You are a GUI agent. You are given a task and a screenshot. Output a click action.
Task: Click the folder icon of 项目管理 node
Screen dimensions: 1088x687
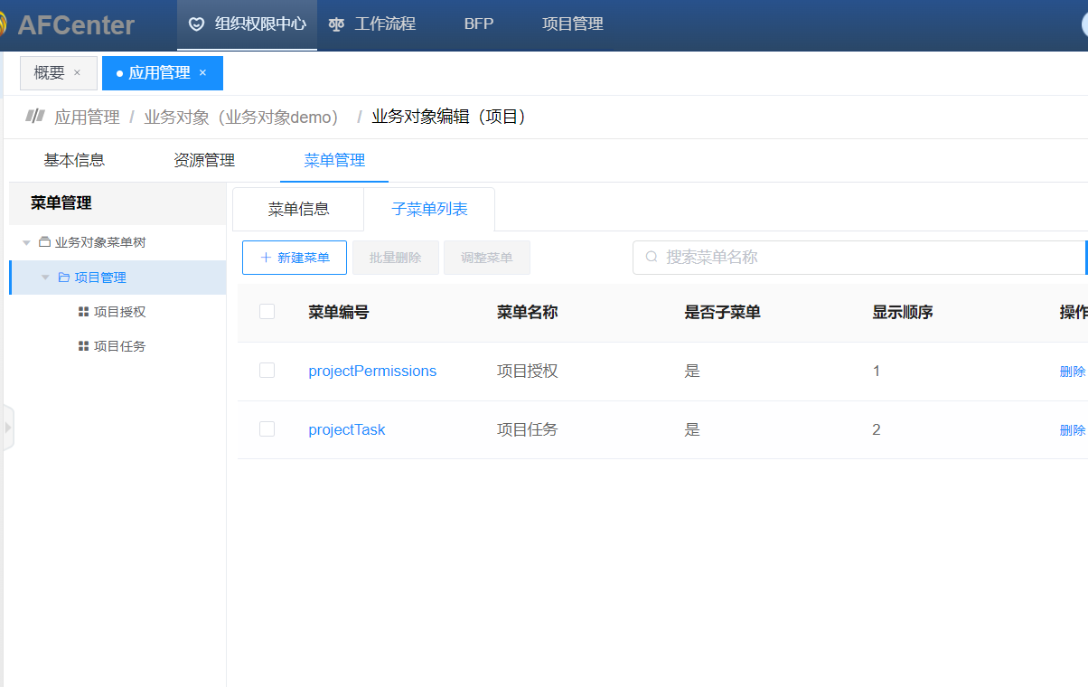pos(63,278)
